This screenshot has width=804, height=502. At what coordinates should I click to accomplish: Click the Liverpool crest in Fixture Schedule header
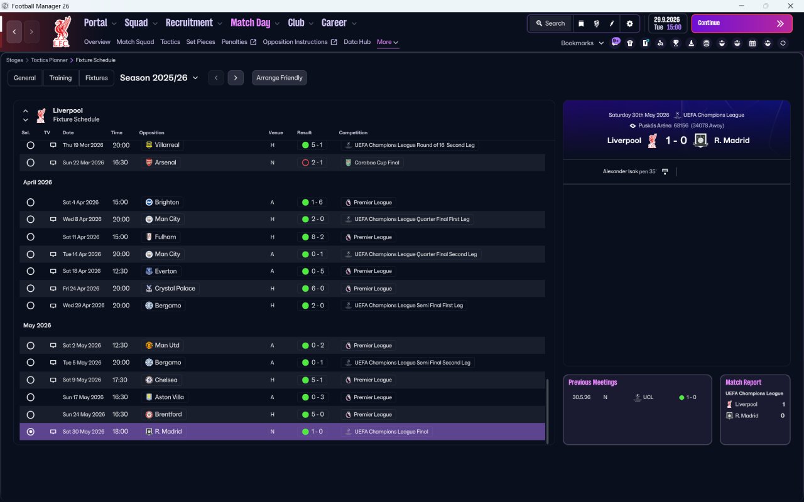(x=41, y=115)
